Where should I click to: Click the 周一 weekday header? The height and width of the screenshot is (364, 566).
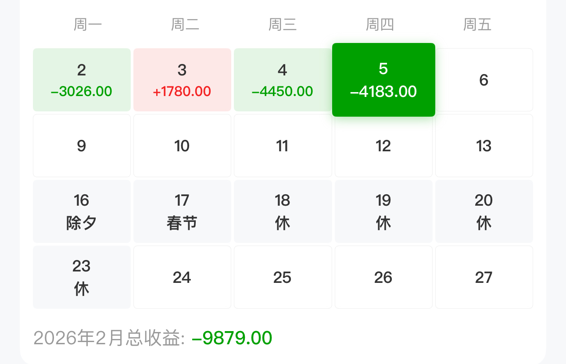coord(88,25)
